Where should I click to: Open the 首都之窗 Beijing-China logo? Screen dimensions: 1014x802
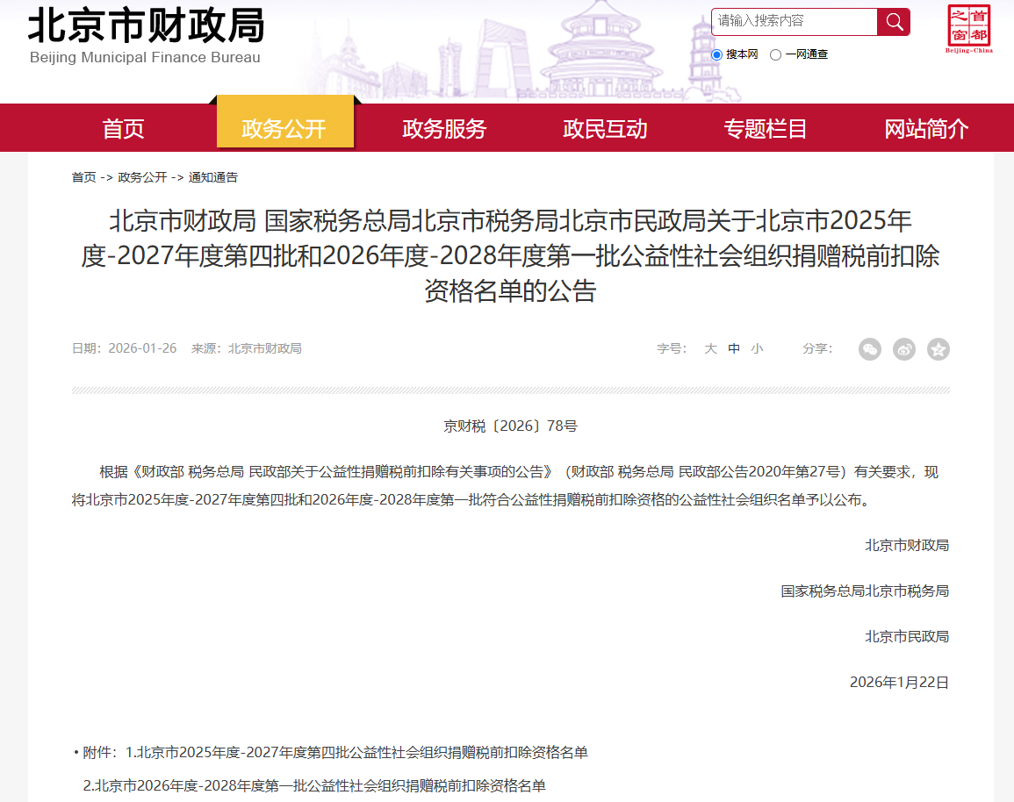(x=970, y=29)
